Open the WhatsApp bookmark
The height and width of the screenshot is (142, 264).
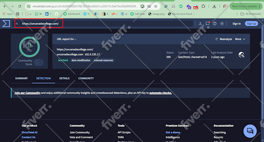[x=38, y=14]
